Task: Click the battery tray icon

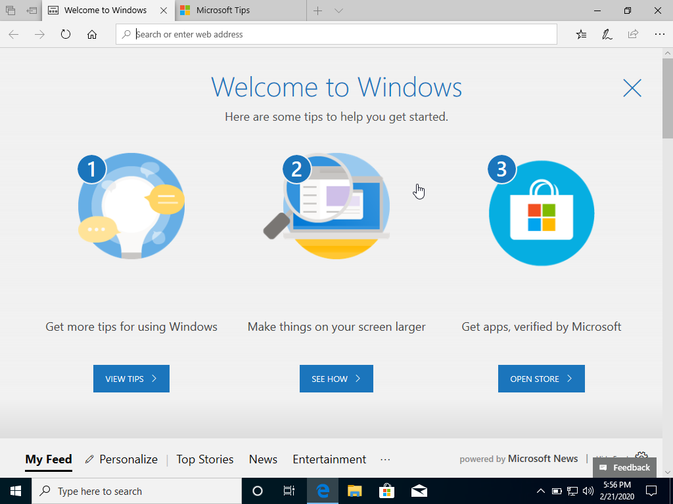Action: (557, 491)
